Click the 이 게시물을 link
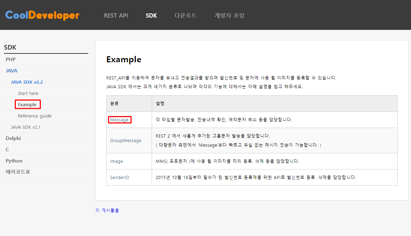Screen dimensions: 411x236 [107, 210]
